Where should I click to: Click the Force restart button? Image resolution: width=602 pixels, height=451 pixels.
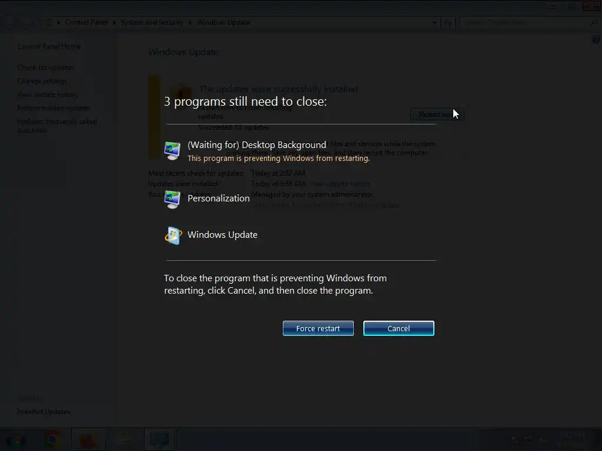tap(318, 328)
